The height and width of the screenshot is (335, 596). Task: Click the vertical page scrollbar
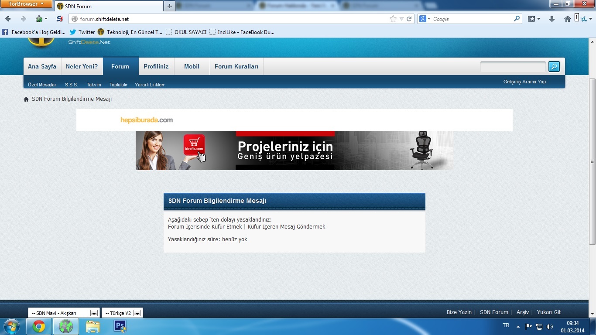(x=592, y=161)
